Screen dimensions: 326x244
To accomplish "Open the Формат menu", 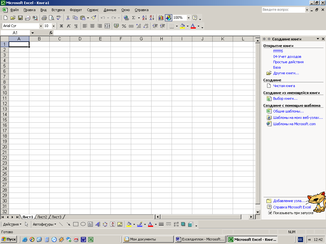I will click(76, 10).
